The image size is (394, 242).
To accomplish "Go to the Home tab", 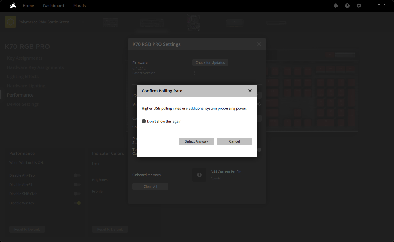I will point(28,6).
